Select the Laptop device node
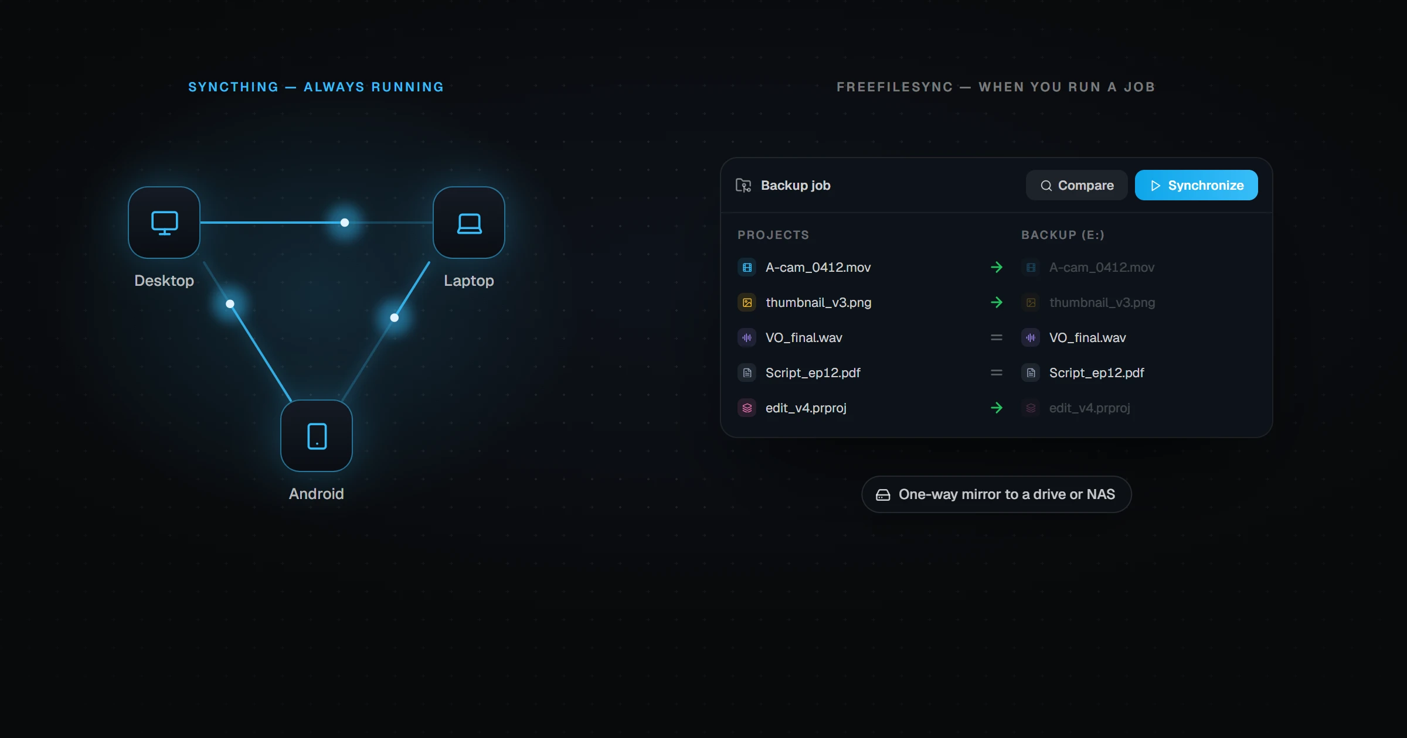The width and height of the screenshot is (1407, 738). coord(469,223)
